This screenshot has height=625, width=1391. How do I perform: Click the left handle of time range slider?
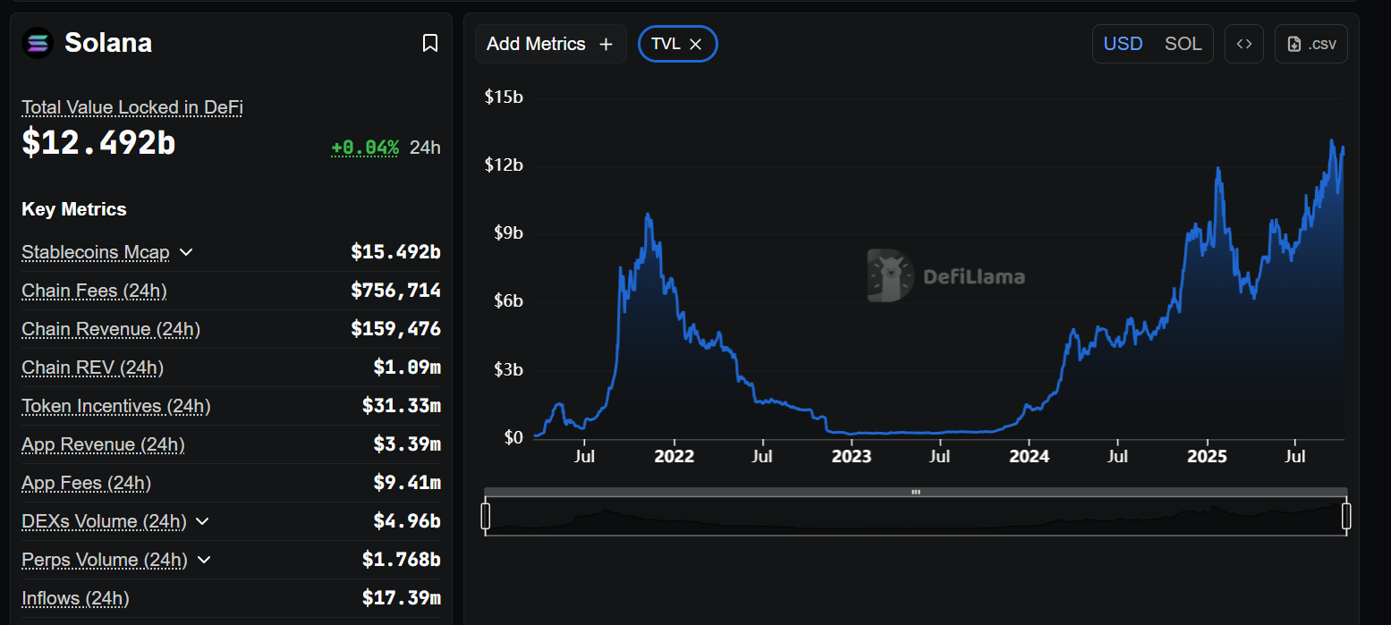[x=486, y=516]
